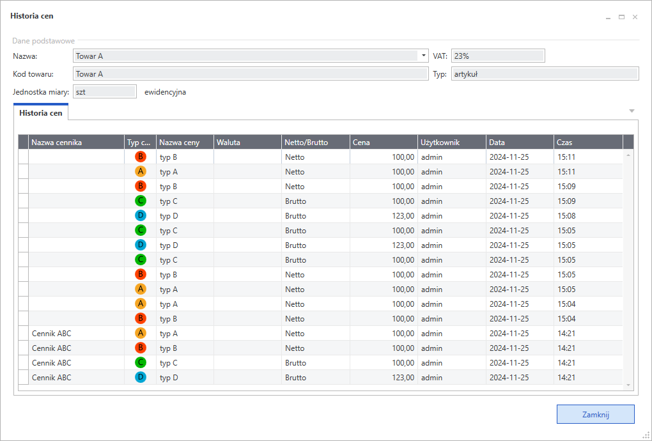Viewport: 652px width, 441px height.
Task: Click the table scrollbar down arrow
Action: point(628,385)
